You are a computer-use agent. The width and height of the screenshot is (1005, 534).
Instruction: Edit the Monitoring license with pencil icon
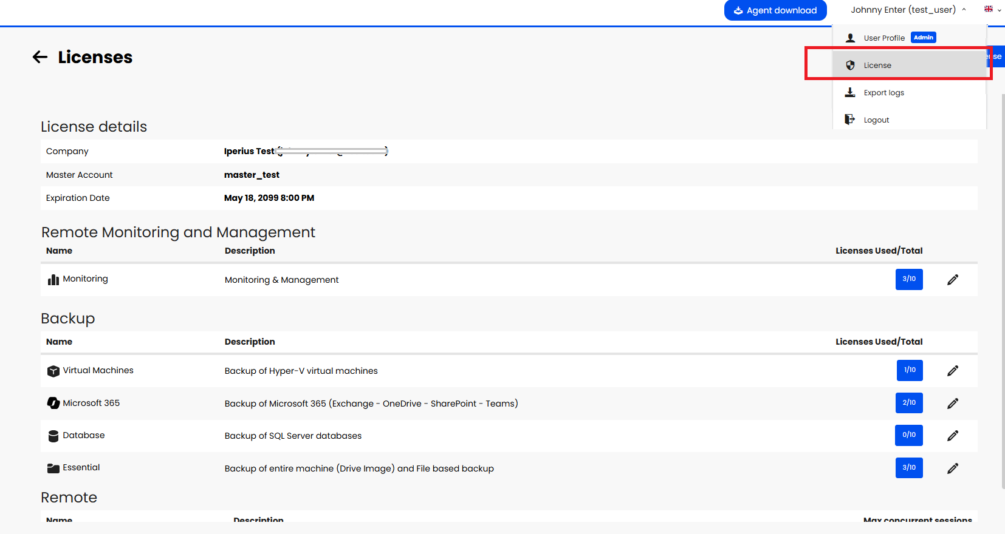[952, 280]
